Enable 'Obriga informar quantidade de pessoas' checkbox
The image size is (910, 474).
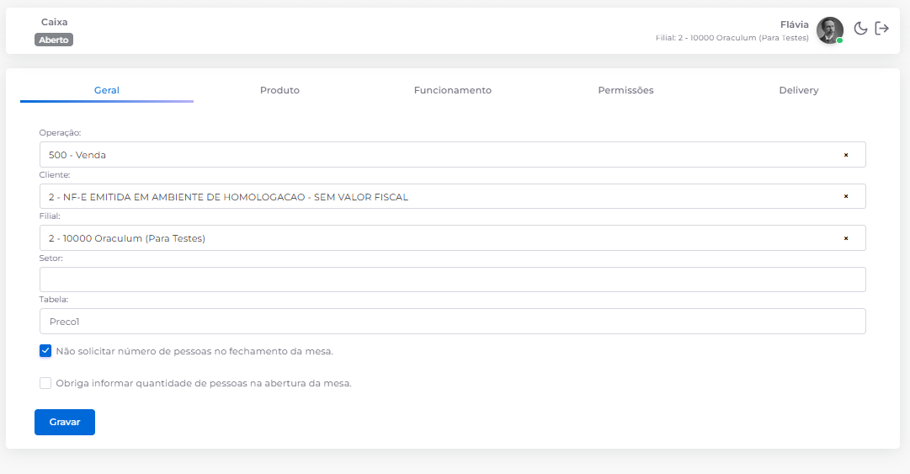coord(45,383)
